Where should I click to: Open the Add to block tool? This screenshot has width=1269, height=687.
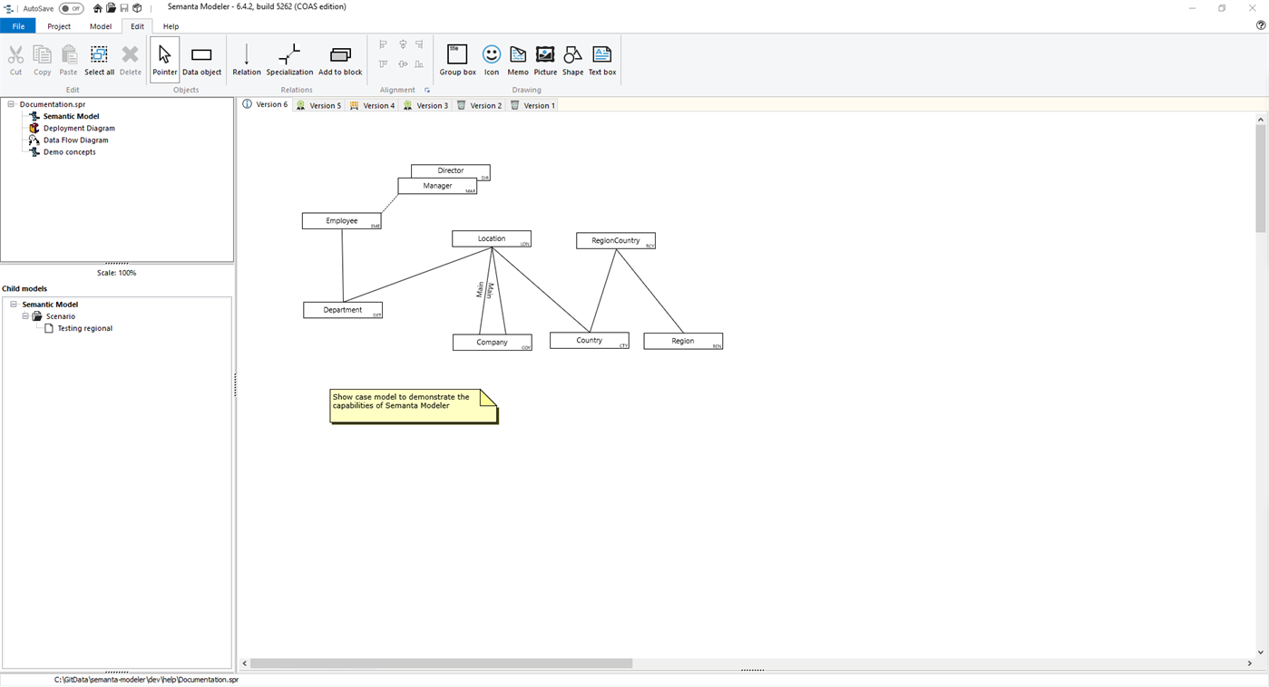340,59
